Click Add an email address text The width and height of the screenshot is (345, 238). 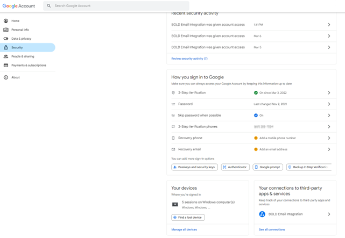(273, 149)
